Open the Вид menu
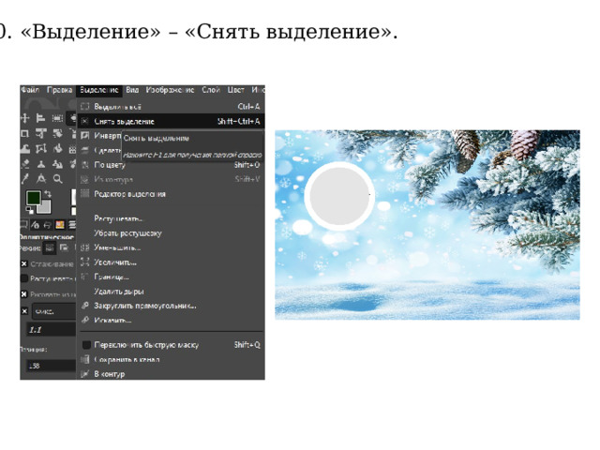The height and width of the screenshot is (450, 600). (132, 90)
